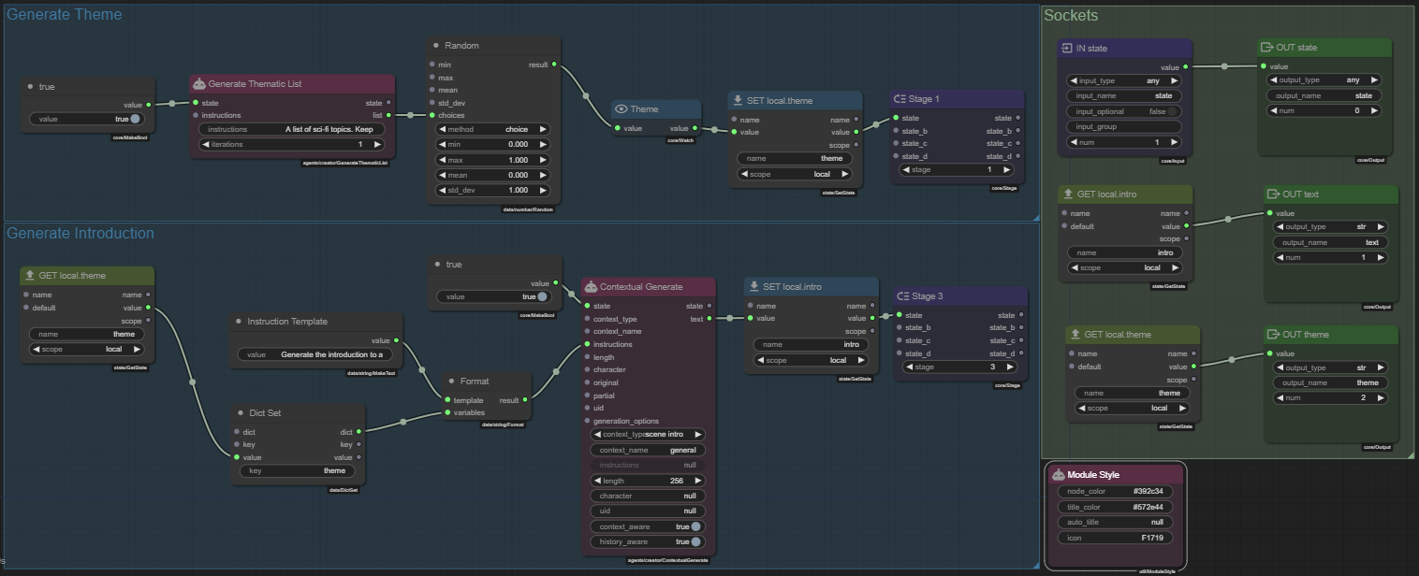
Task: Select the Sockets group title
Action: (1071, 15)
